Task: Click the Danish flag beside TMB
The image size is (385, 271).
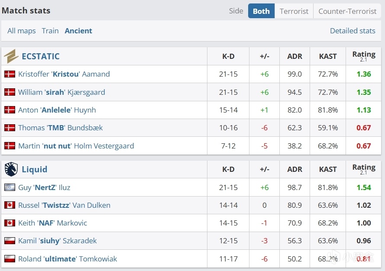Action: [x=10, y=128]
